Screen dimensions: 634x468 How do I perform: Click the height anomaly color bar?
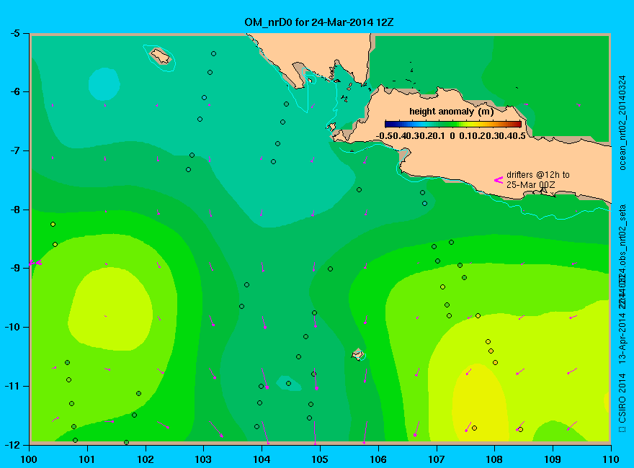click(x=453, y=124)
